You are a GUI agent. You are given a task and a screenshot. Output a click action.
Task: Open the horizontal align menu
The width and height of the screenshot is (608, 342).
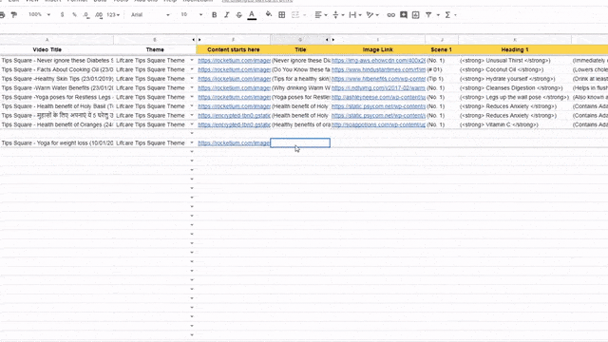[x=321, y=15]
